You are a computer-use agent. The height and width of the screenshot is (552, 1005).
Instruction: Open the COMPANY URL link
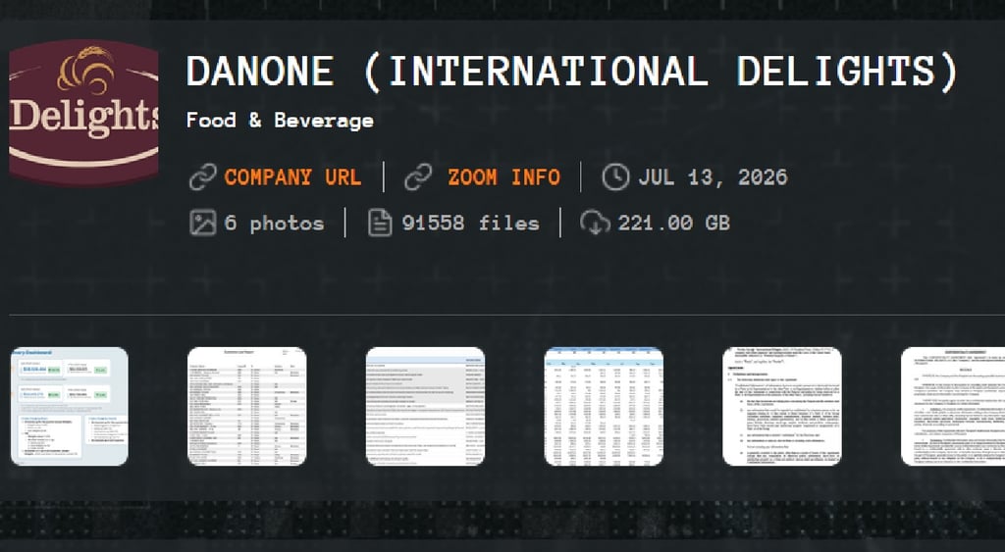point(292,177)
